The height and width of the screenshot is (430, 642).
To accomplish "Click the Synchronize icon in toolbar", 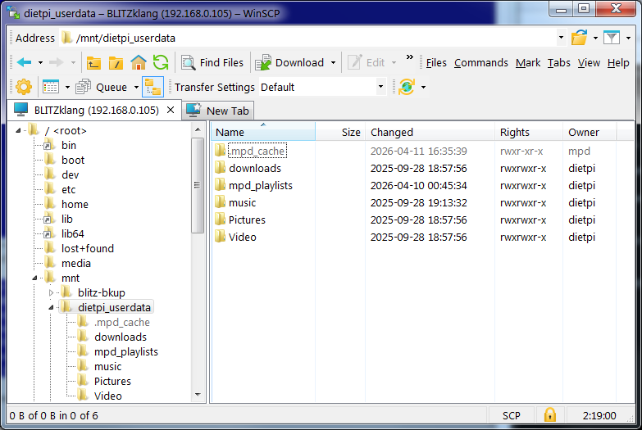I will pos(406,87).
